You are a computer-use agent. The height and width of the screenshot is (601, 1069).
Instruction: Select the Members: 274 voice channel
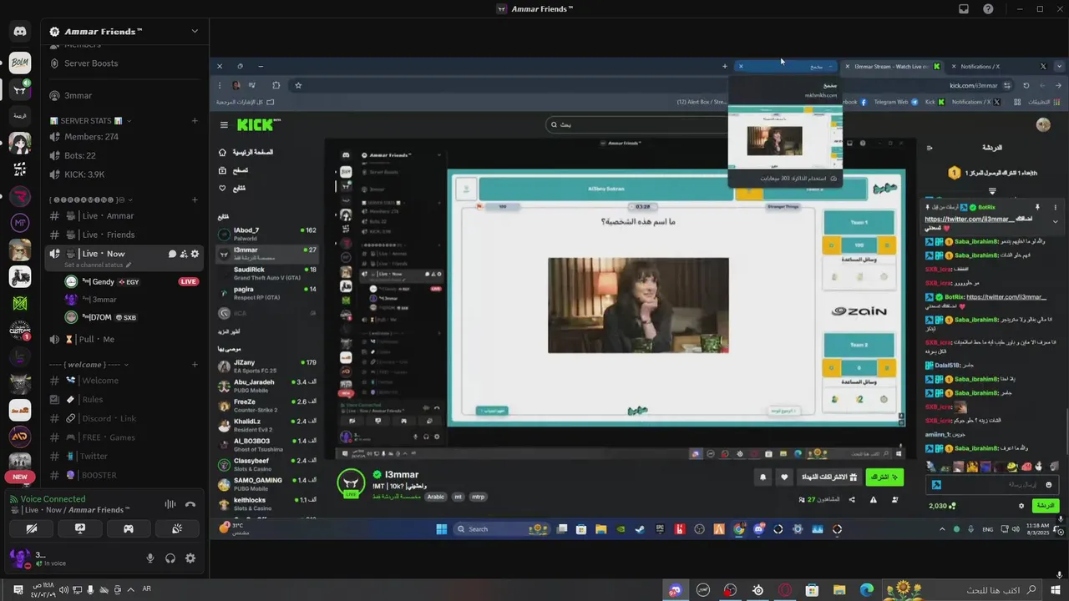[91, 137]
